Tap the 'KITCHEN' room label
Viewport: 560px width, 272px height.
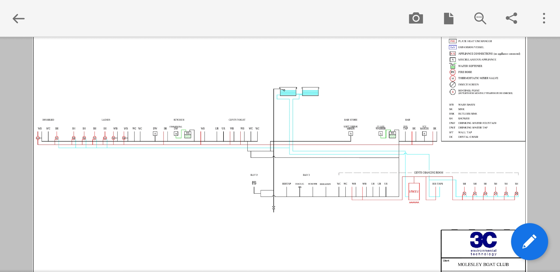click(x=179, y=120)
